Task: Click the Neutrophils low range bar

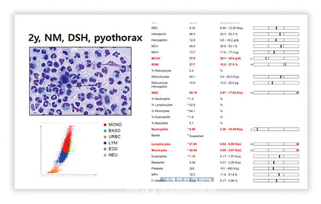Action: coord(276,129)
